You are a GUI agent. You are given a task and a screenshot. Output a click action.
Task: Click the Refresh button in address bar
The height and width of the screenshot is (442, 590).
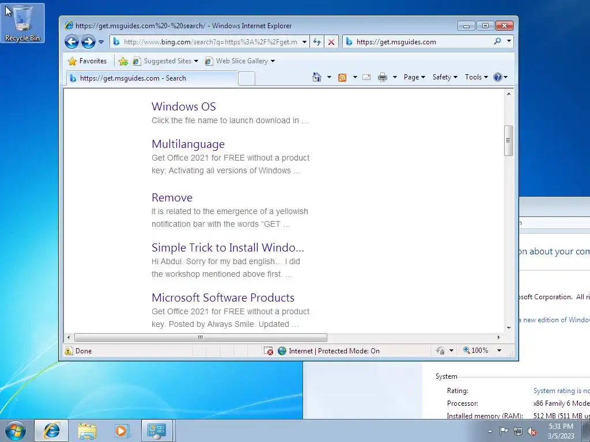point(317,41)
